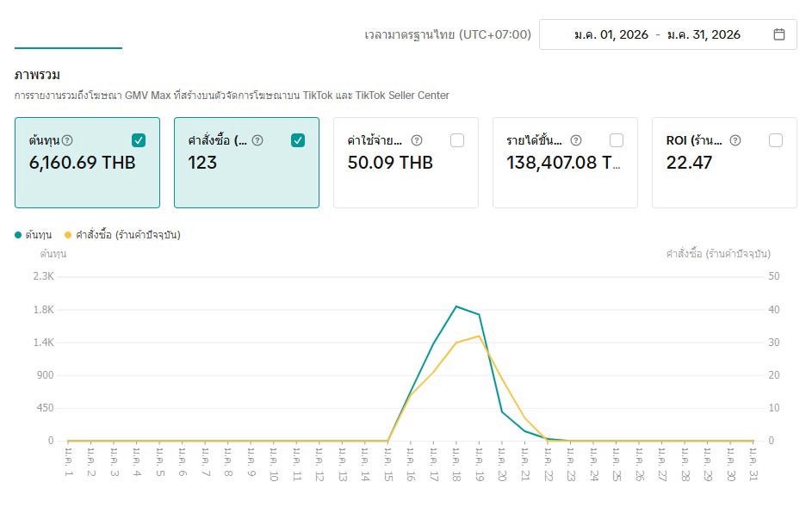This screenshot has width=812, height=519.
Task: Click yellow คำสั่งซื้อ legend dot
Action: (68, 234)
